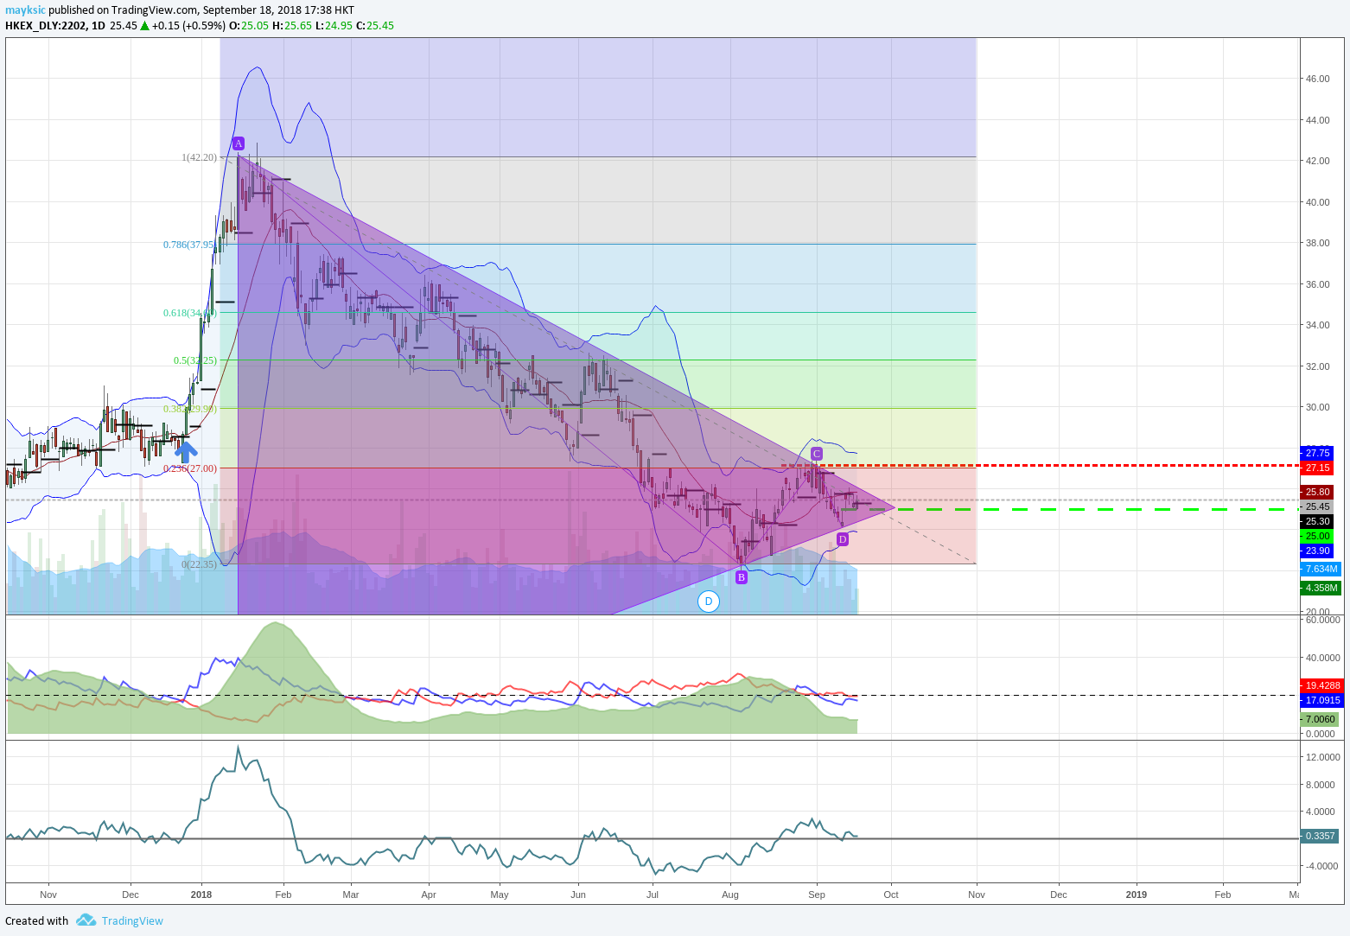The height and width of the screenshot is (936, 1350).
Task: Click the May label on time axis
Action: tap(500, 895)
